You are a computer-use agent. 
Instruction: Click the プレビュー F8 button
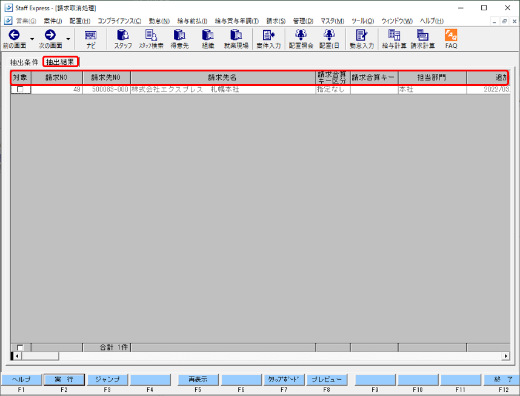click(327, 380)
